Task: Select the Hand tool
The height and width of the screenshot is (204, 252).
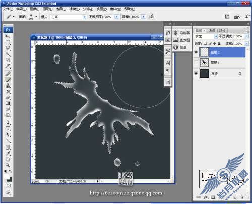Action: pyautogui.click(x=8, y=159)
